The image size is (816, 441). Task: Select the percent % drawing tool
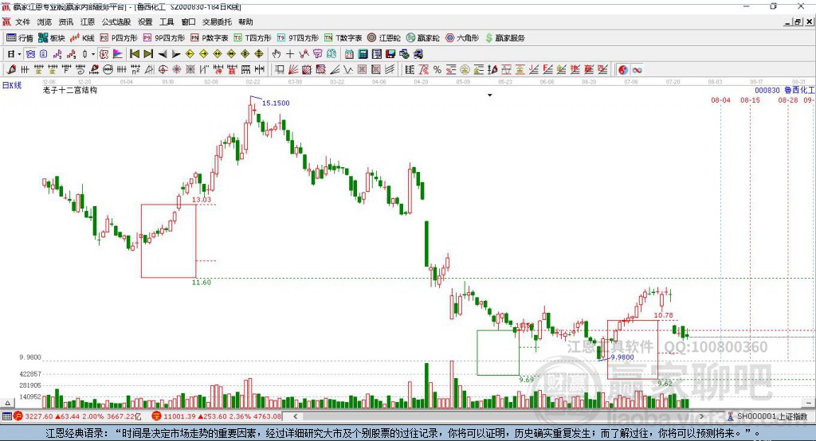click(437, 70)
